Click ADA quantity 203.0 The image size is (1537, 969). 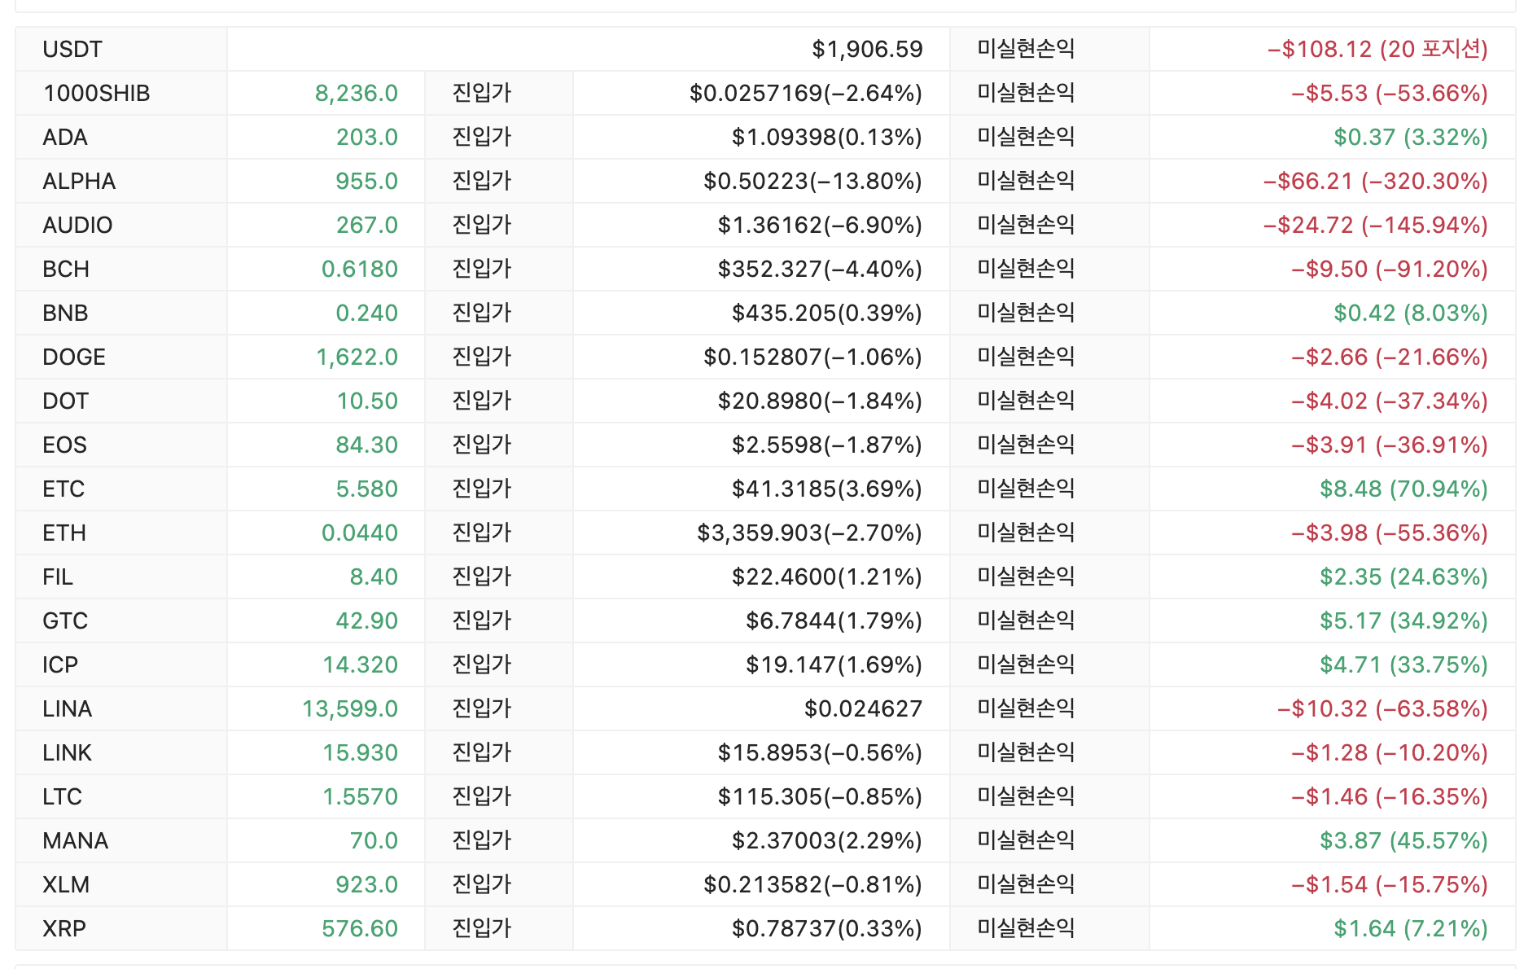pos(367,138)
